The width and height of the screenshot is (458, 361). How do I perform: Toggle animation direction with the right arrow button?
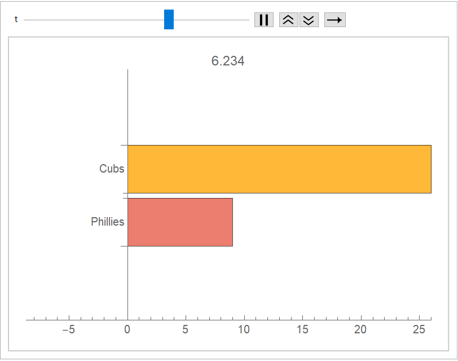click(x=334, y=20)
